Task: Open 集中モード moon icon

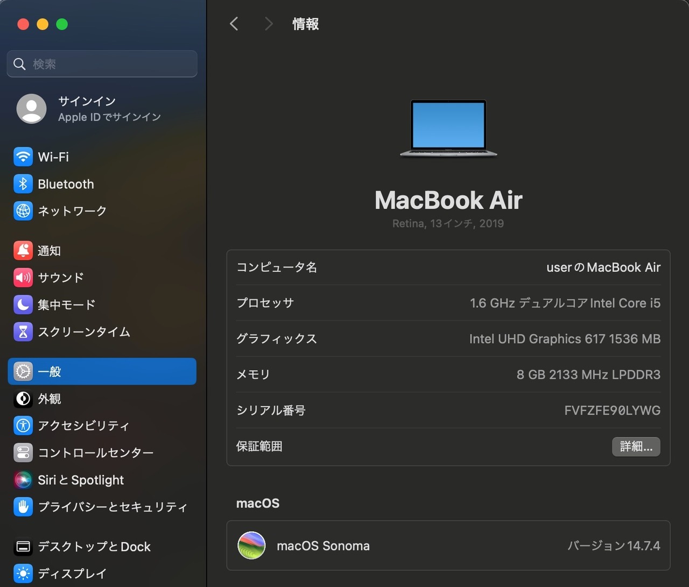Action: click(x=23, y=305)
